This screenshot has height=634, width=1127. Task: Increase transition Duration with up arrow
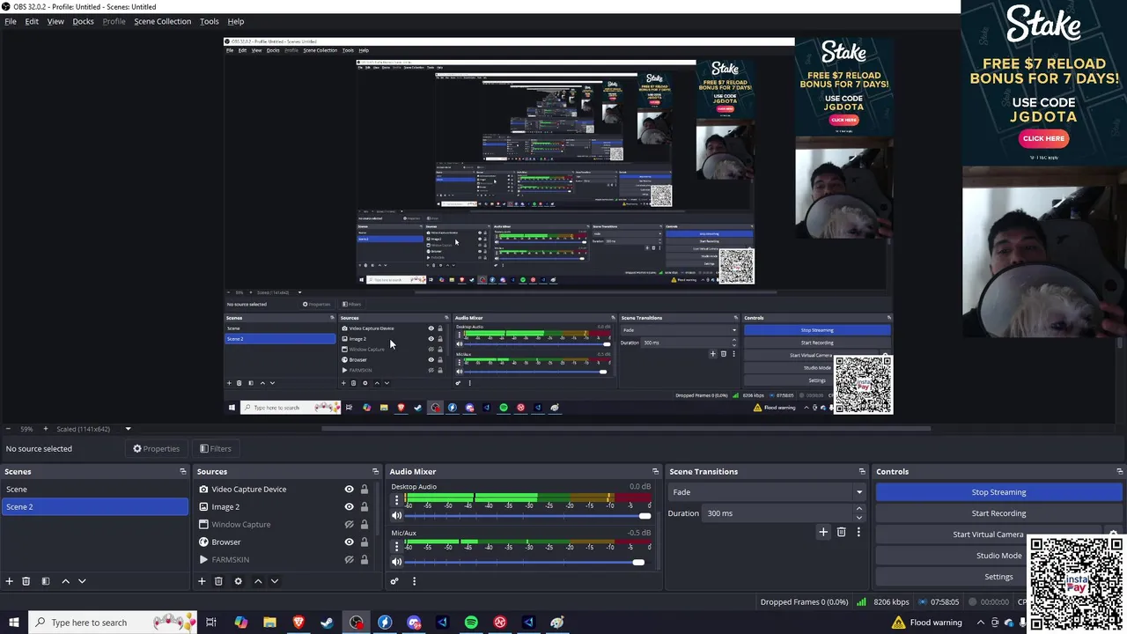859,509
